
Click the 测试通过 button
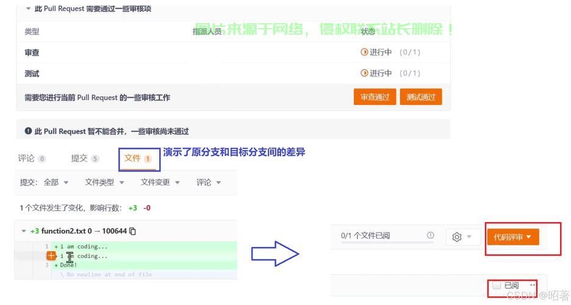coord(421,97)
